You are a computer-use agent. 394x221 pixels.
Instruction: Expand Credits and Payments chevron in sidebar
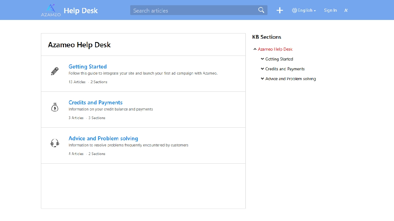[x=262, y=69]
